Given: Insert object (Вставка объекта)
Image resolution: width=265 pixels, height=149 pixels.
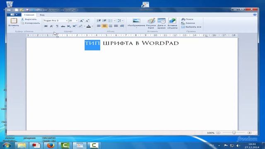Looking at the screenshot, I should 172,23.
